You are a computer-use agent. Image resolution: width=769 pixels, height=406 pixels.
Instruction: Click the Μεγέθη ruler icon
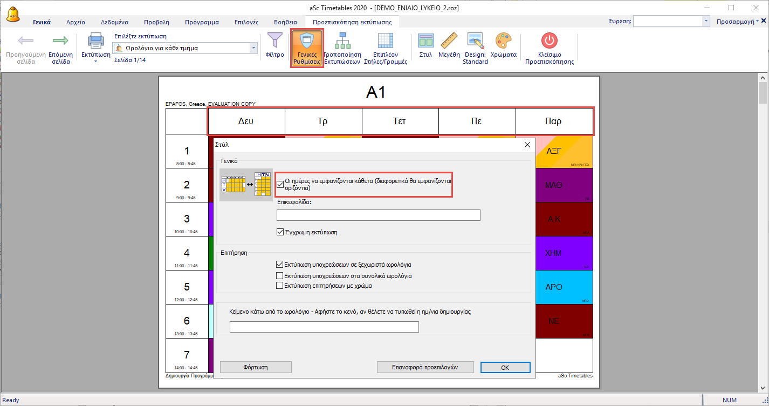pyautogui.click(x=449, y=41)
